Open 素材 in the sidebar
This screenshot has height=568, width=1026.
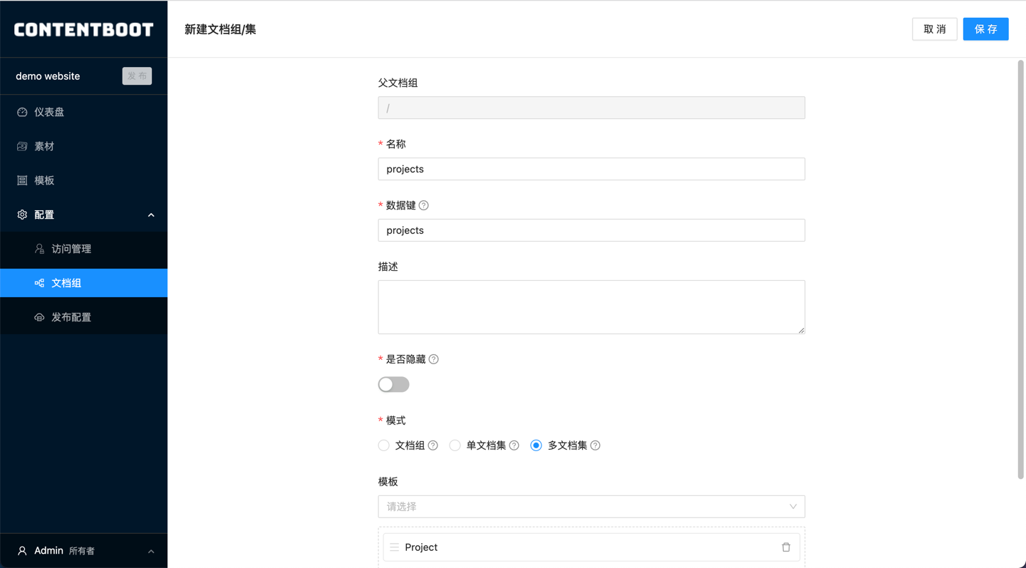tap(84, 146)
